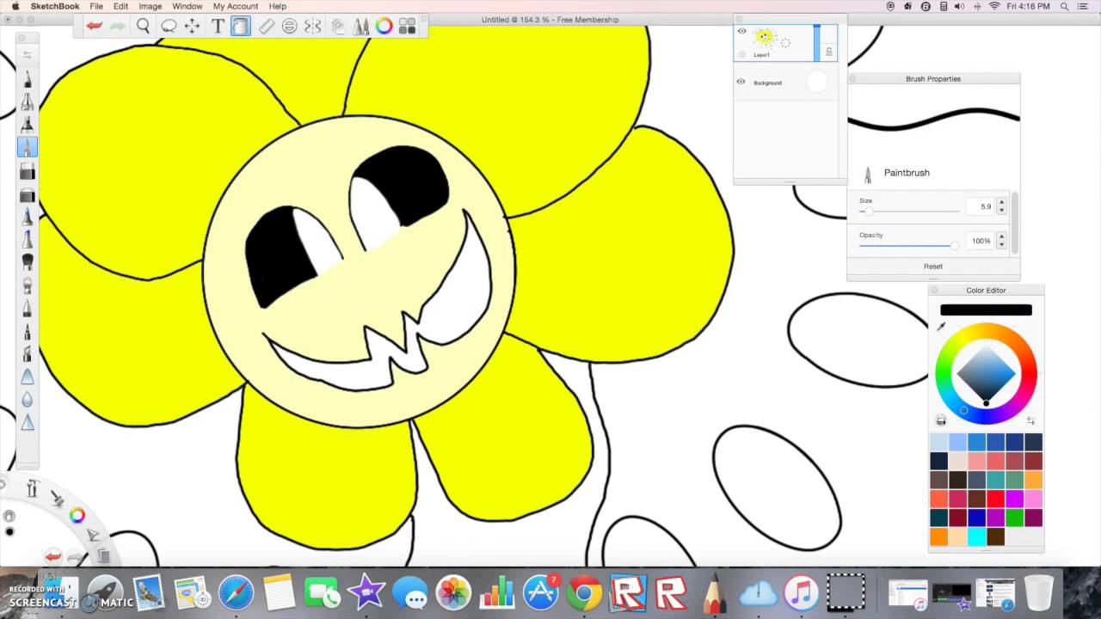Open the Edit menu

(x=120, y=6)
